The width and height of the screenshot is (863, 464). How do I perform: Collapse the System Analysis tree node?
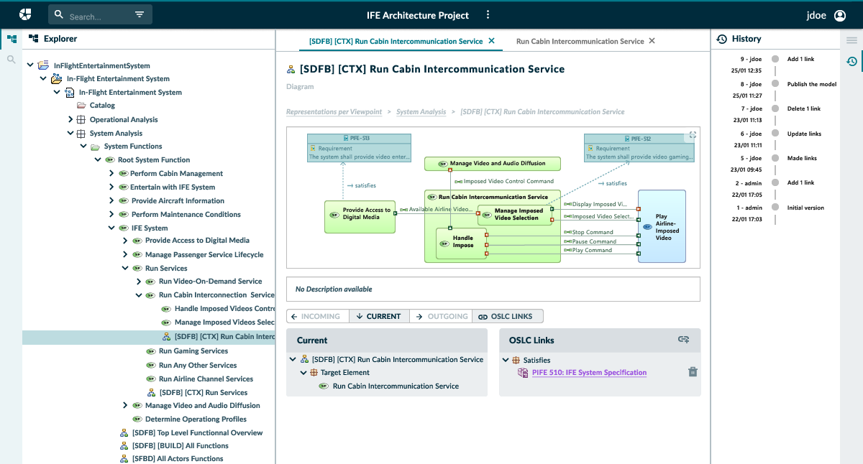point(70,133)
